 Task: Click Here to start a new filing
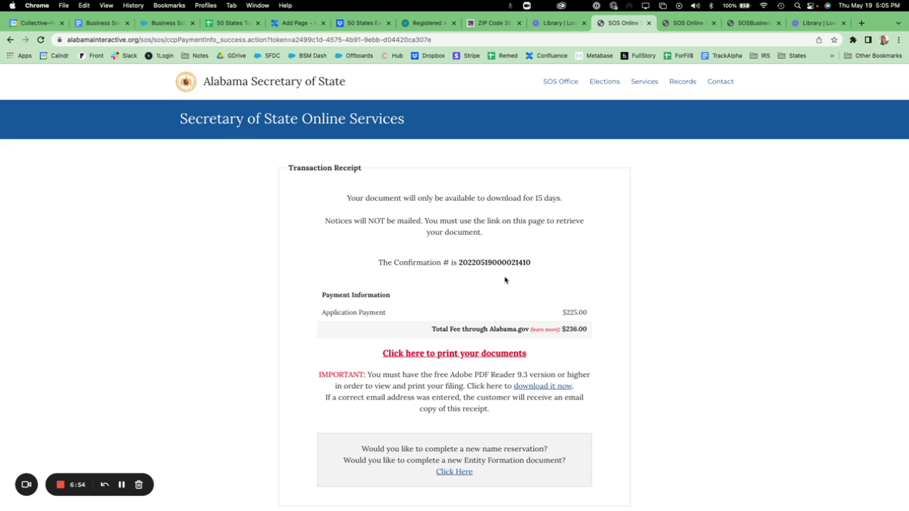coord(454,472)
